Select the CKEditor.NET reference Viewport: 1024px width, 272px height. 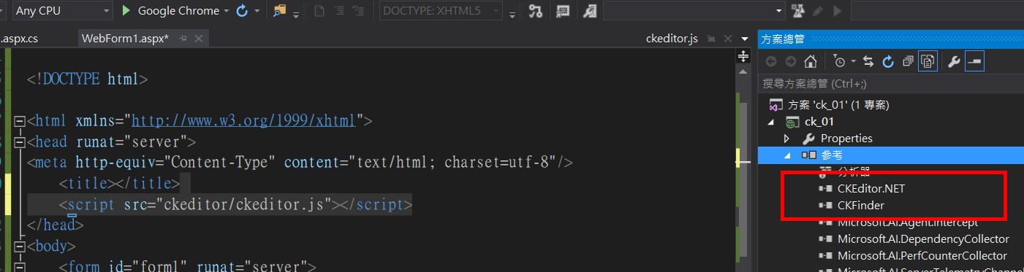871,189
